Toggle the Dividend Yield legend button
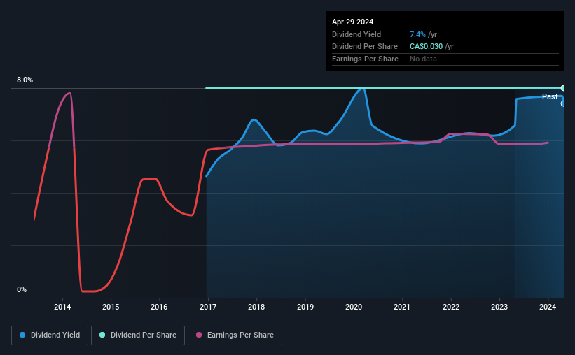The height and width of the screenshot is (355, 575). pyautogui.click(x=50, y=335)
